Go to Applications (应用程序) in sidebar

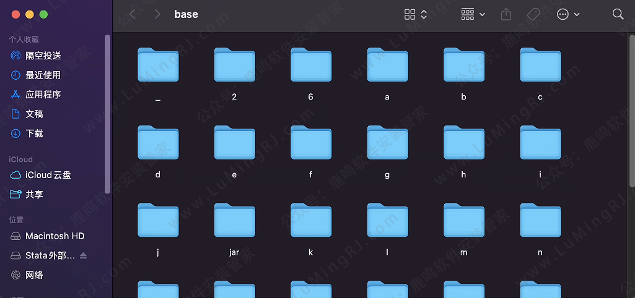point(43,95)
